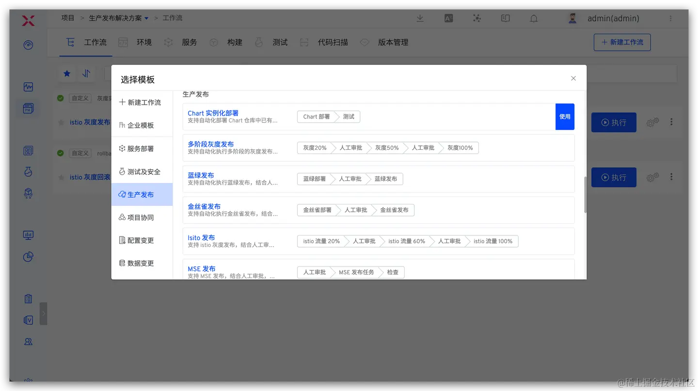Go to 项目 breadcrumb link
Viewport: 698px width, 391px height.
point(68,18)
